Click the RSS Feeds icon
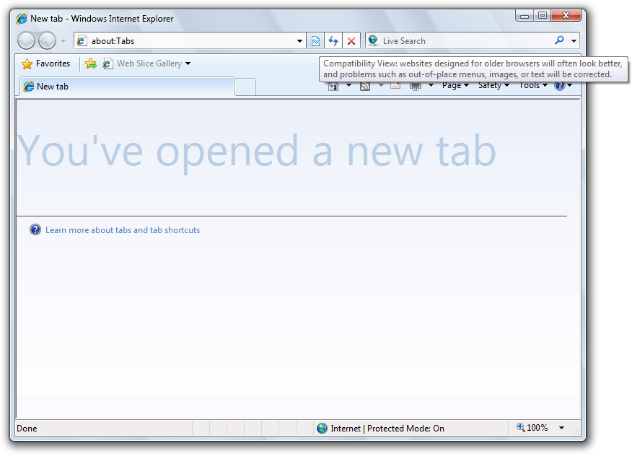 click(365, 87)
